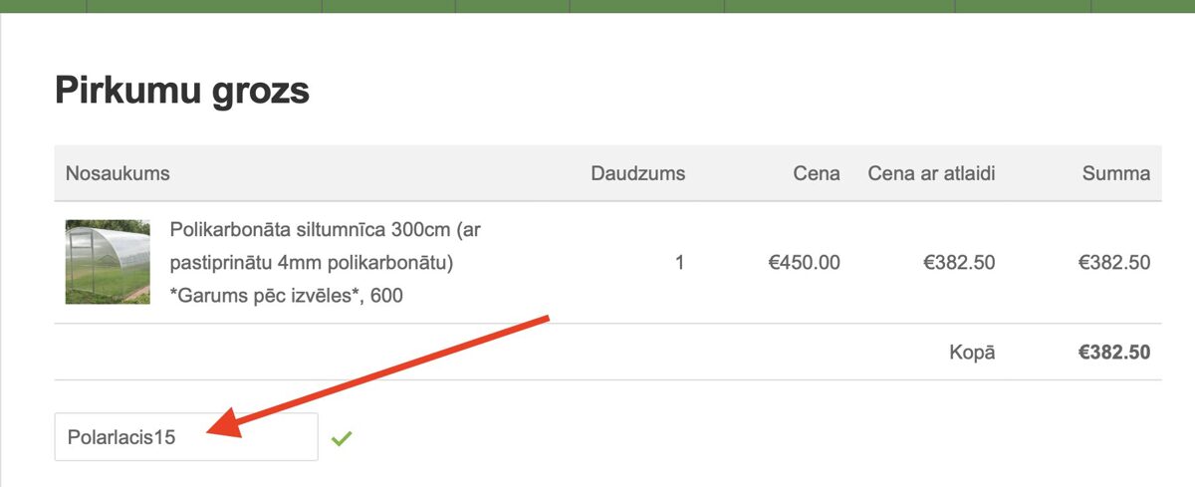Click the red arrow annotation
The height and width of the screenshot is (487, 1195).
[378, 375]
